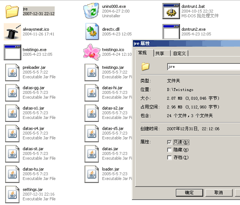240x205 pixels.
Task: Click the dontrun2.exe file name
Action: click(193, 29)
